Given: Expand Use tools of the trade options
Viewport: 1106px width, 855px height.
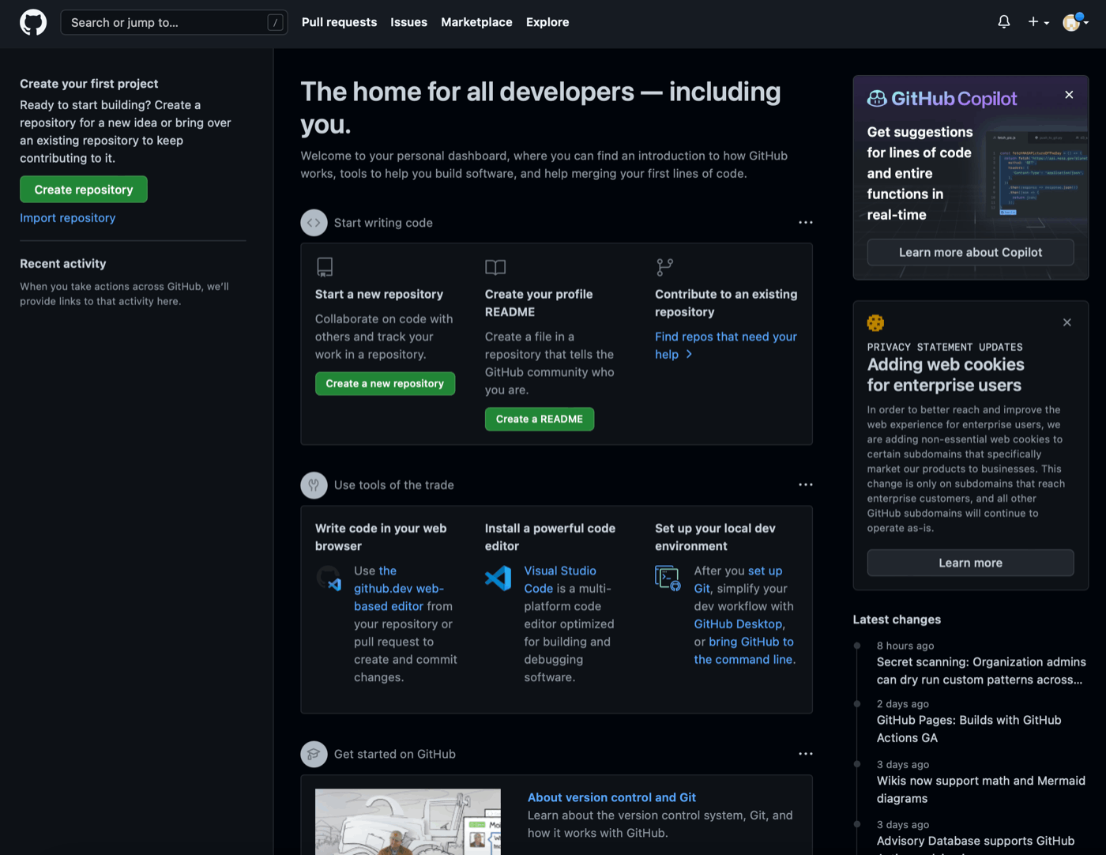Looking at the screenshot, I should click(x=805, y=485).
